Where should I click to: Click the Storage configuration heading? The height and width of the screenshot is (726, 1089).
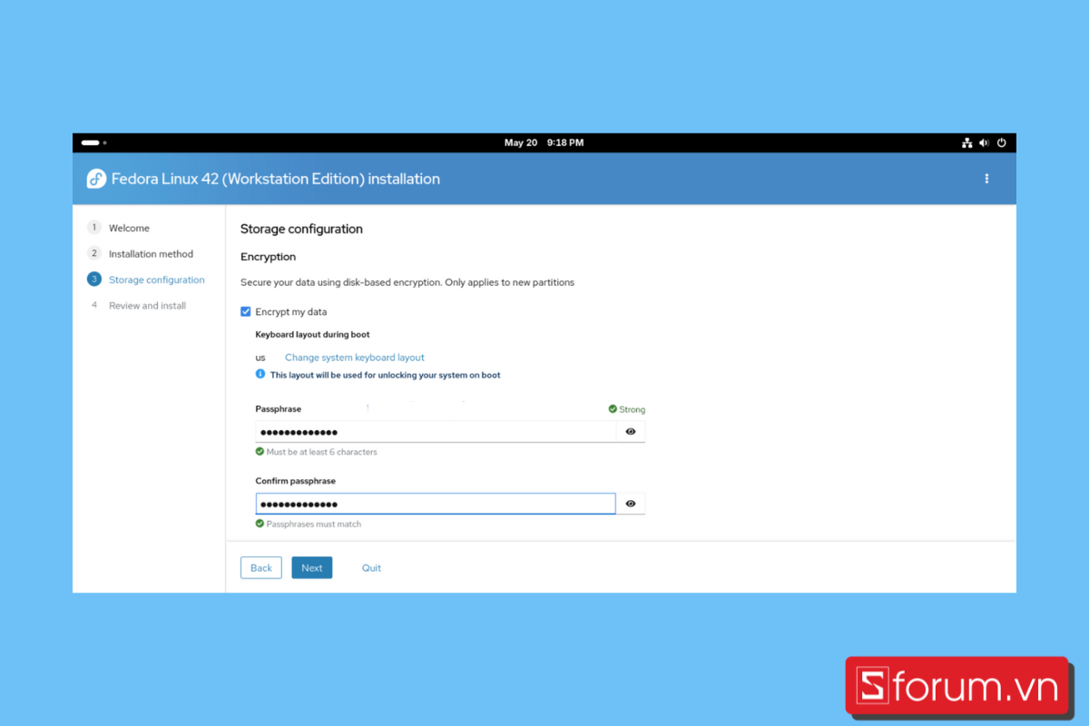coord(301,229)
